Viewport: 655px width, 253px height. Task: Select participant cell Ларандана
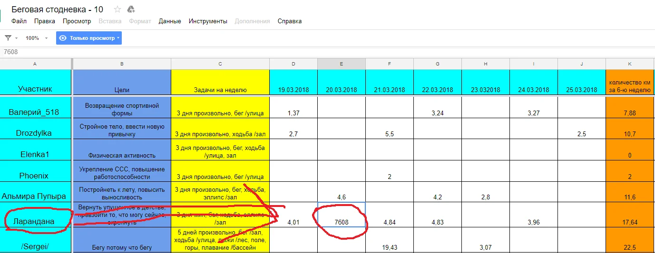tap(36, 215)
